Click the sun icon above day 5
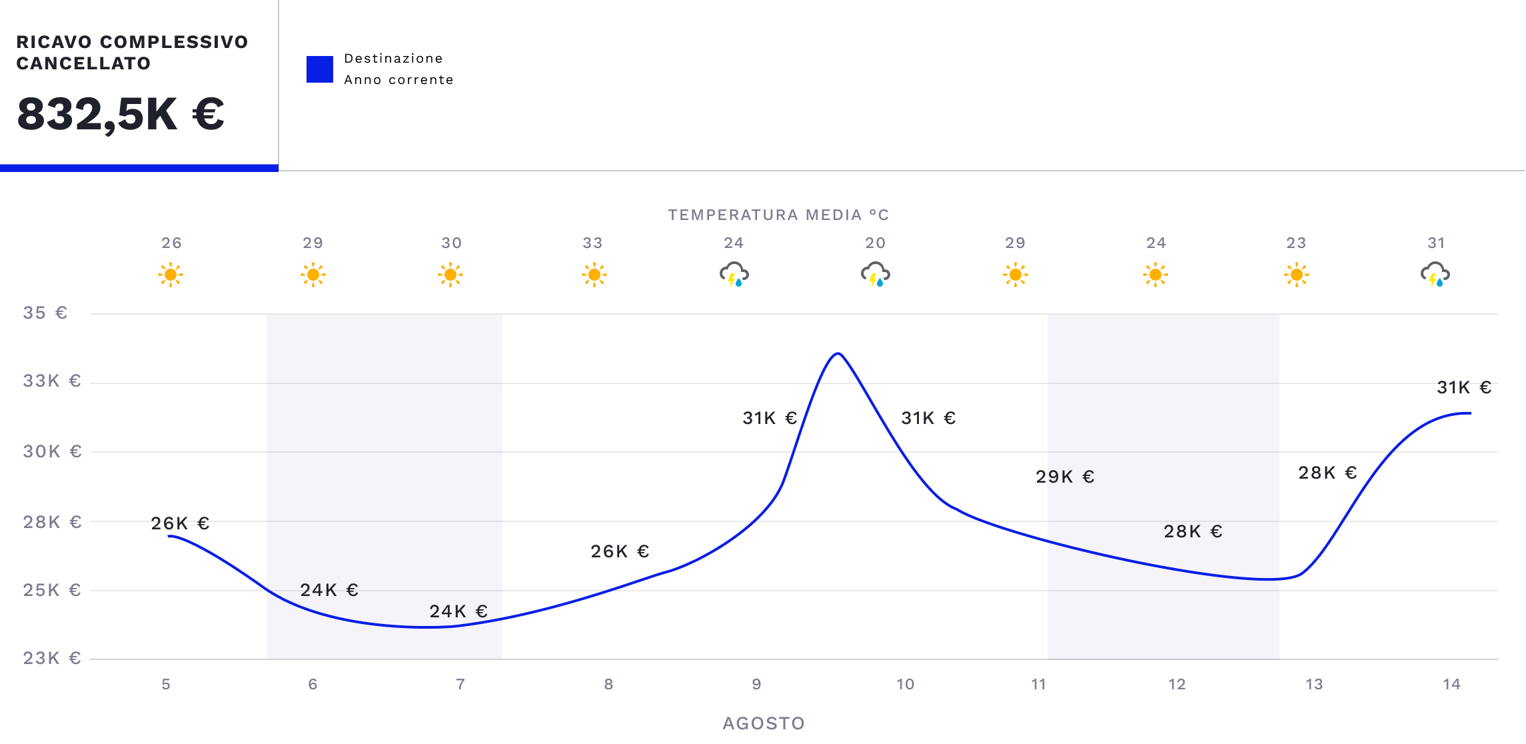This screenshot has width=1526, height=744. point(171,275)
